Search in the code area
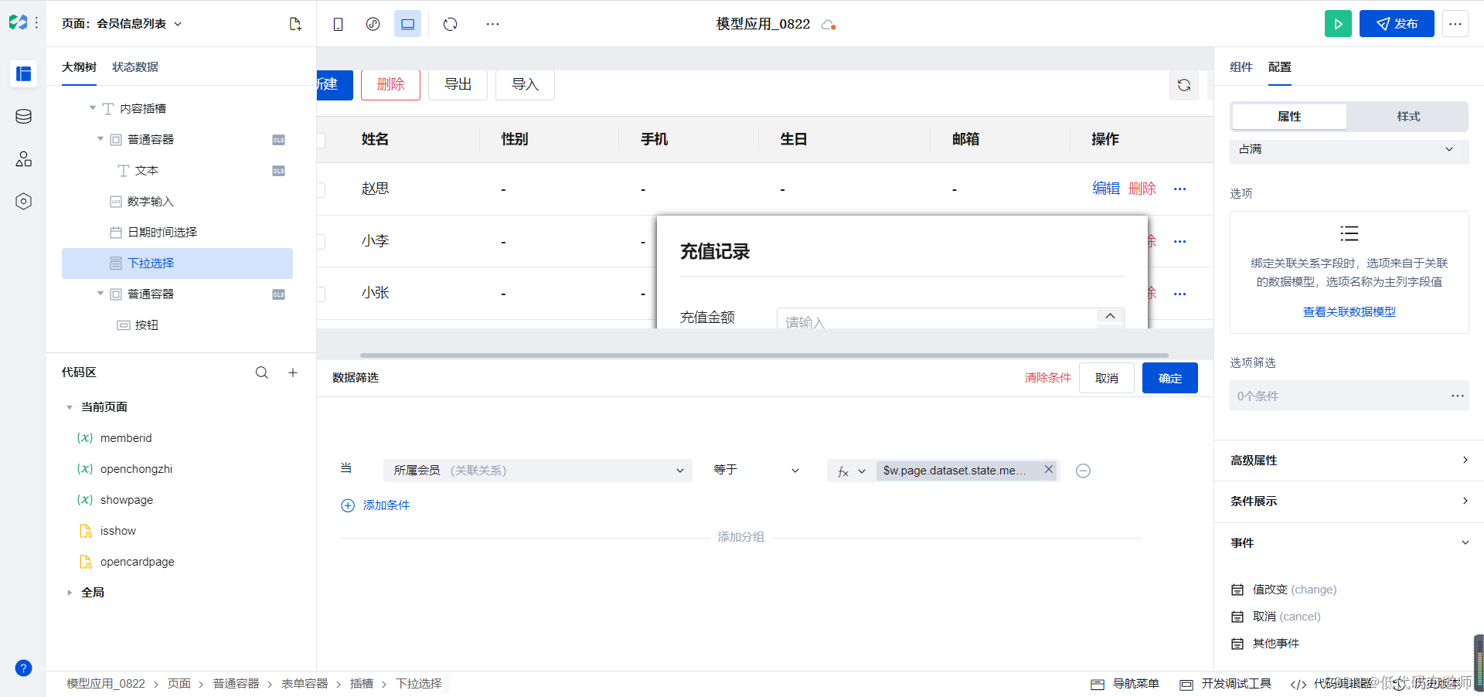 [262, 372]
